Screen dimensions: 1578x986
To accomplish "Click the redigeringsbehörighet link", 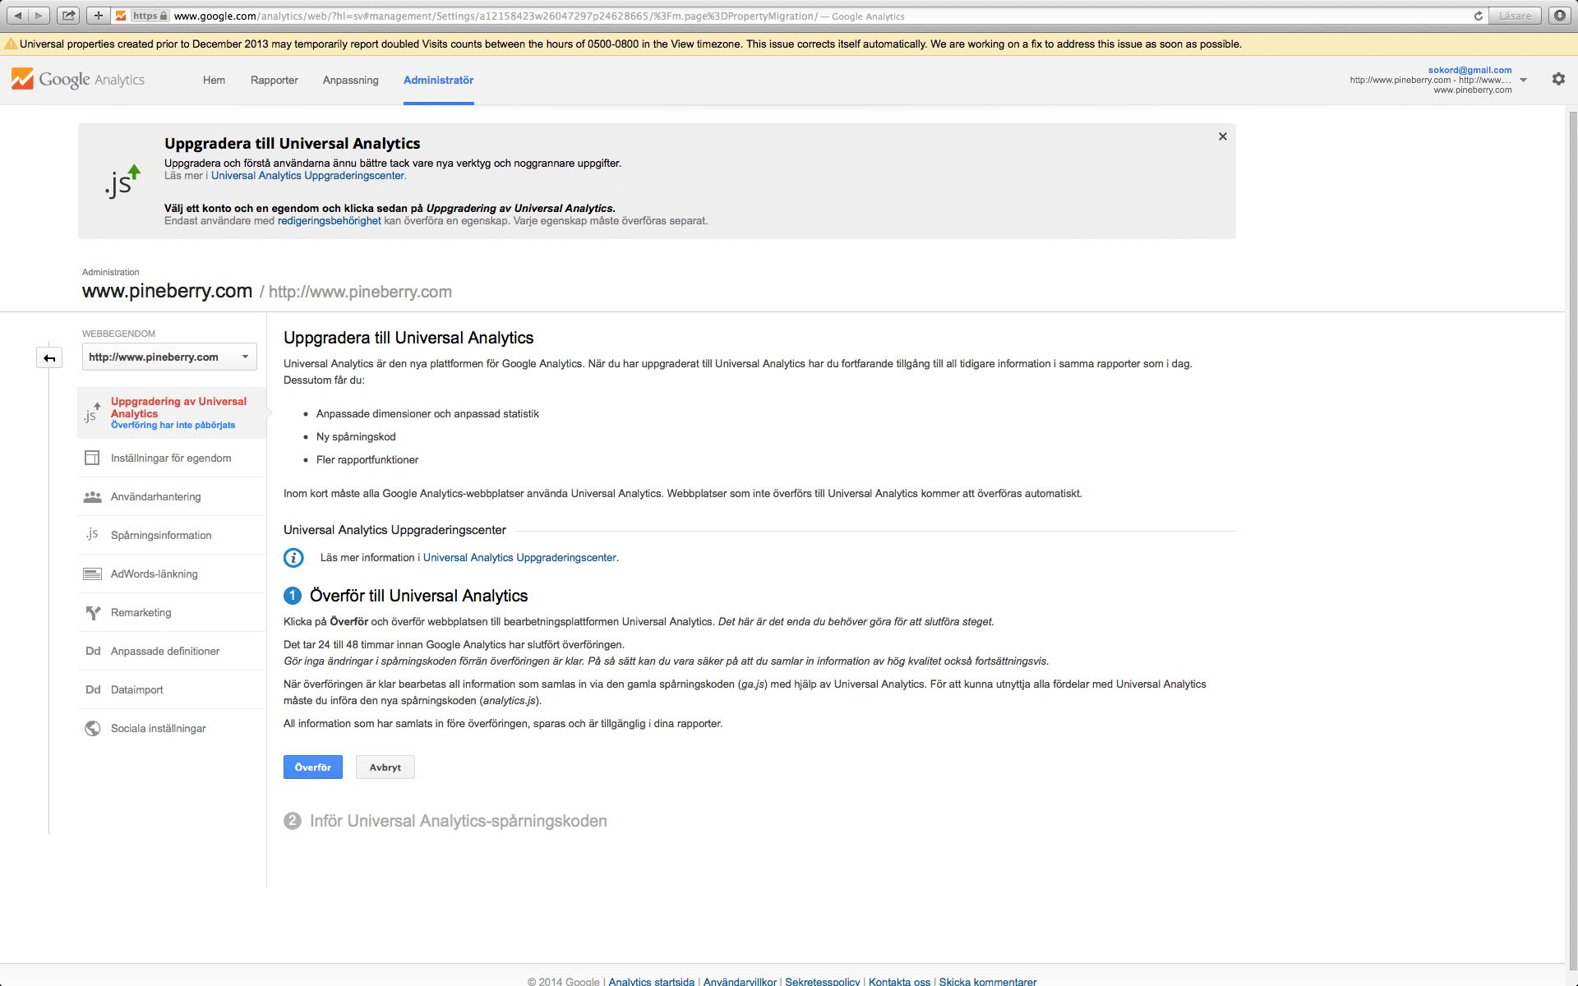I will (330, 221).
